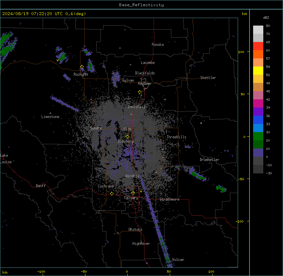Select the deep orange swatch below red
This screenshot has width=283, height=276.
[258, 54]
